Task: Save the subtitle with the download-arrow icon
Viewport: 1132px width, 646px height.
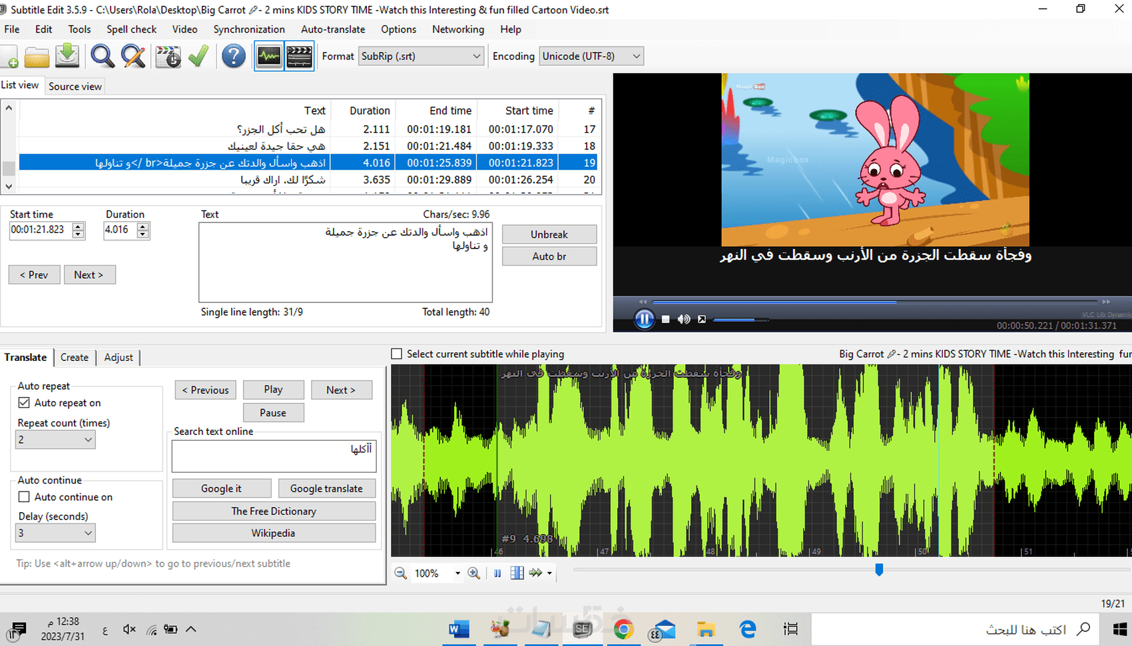Action: point(67,57)
